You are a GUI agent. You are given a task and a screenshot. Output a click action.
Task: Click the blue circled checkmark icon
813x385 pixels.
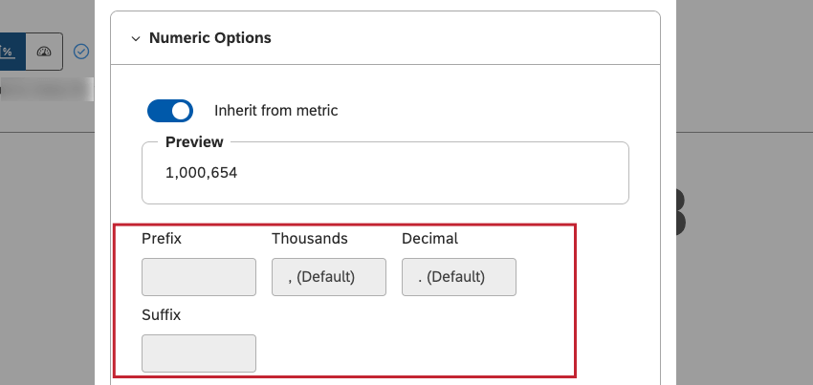click(x=81, y=52)
